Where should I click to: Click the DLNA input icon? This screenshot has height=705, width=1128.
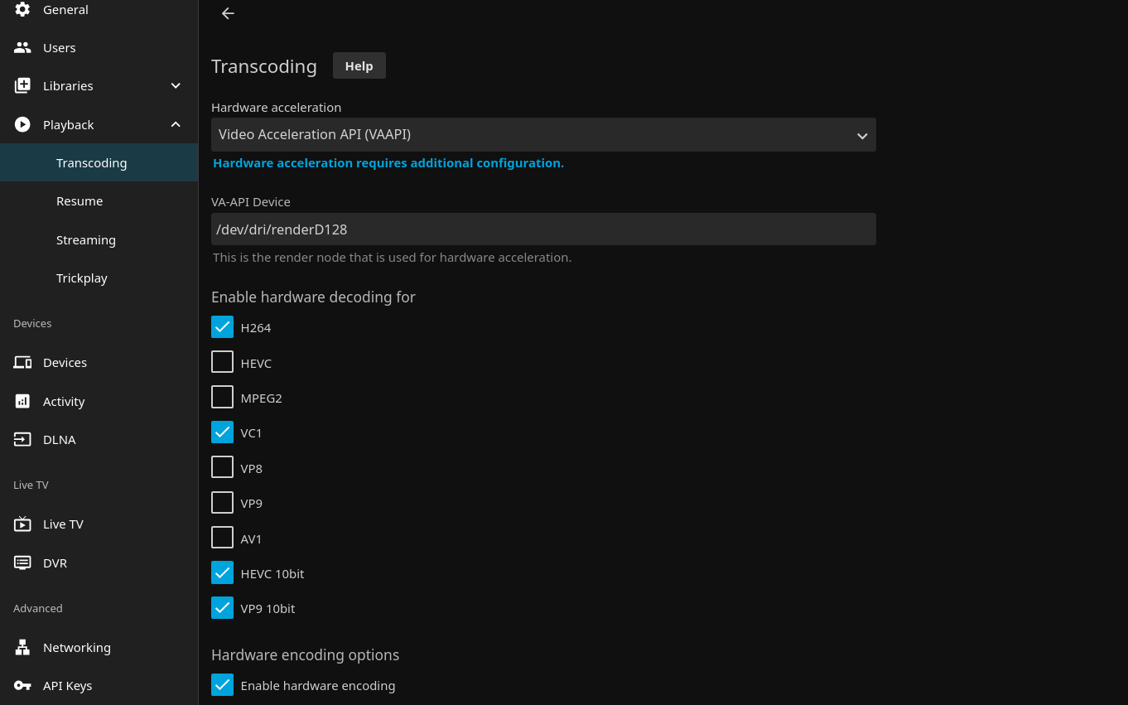[x=22, y=440]
